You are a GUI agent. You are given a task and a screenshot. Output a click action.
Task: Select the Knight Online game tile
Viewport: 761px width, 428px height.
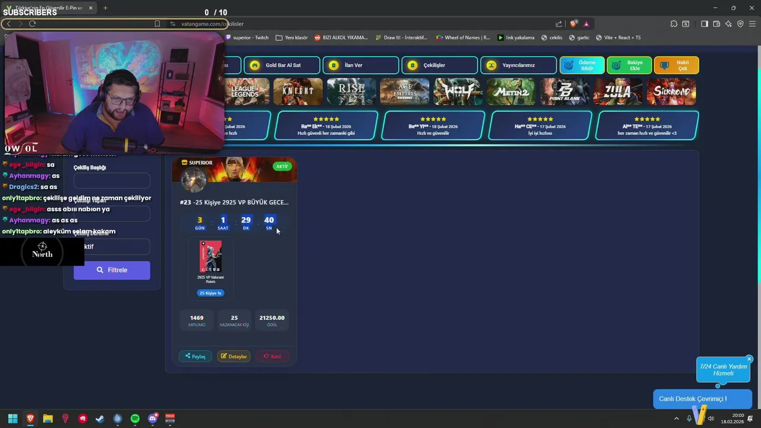pos(298,92)
